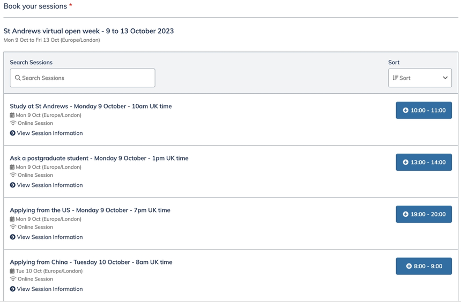The height and width of the screenshot is (302, 461).
Task: Click arrow icon beside Study at St Andrews info
Action: (13, 133)
